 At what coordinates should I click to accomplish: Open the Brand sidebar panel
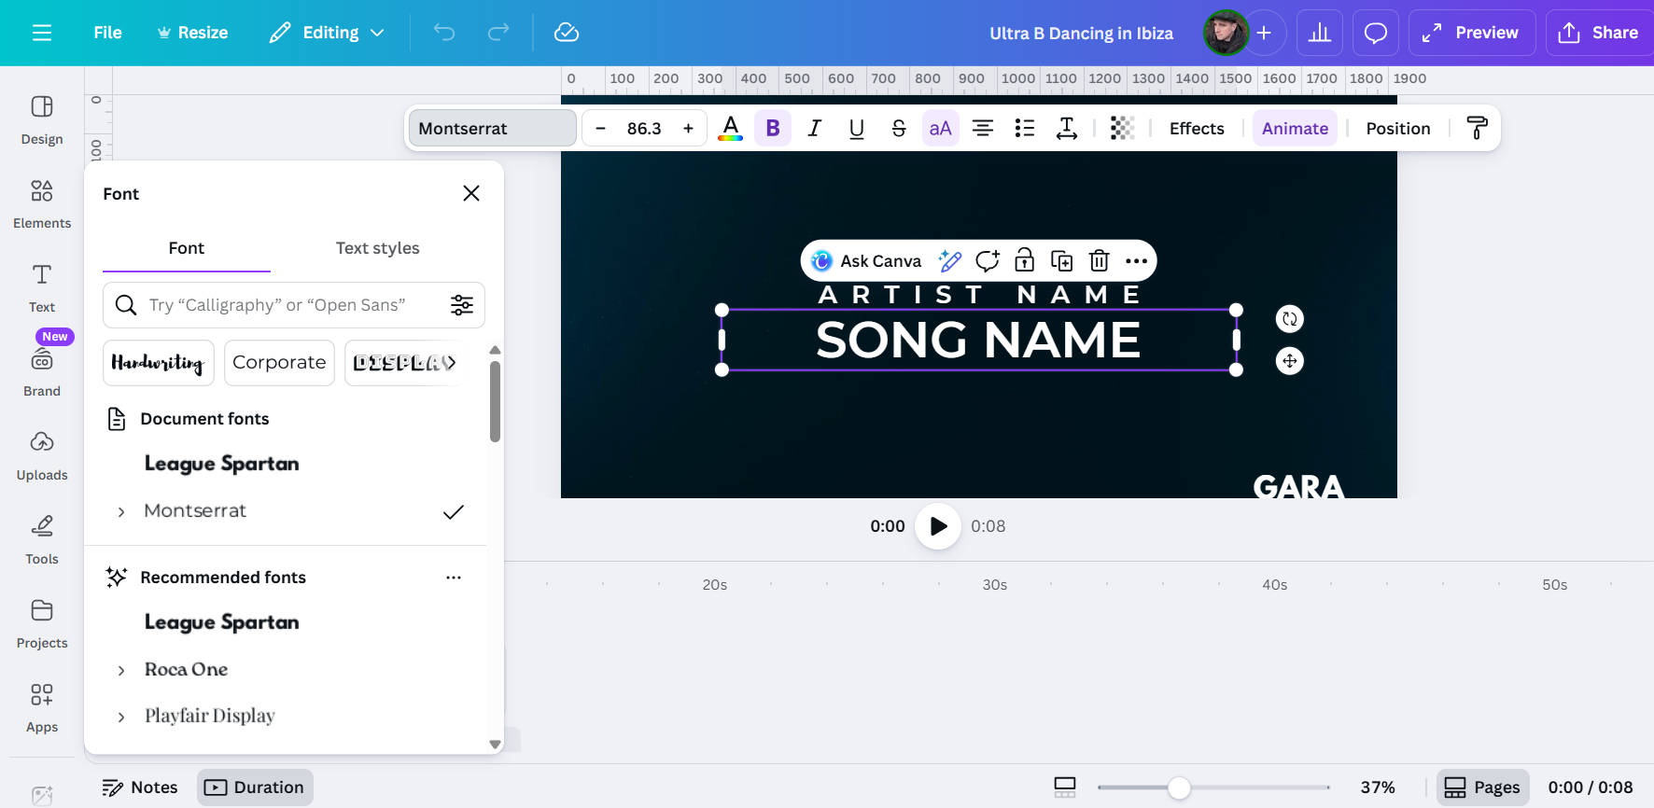coord(42,372)
